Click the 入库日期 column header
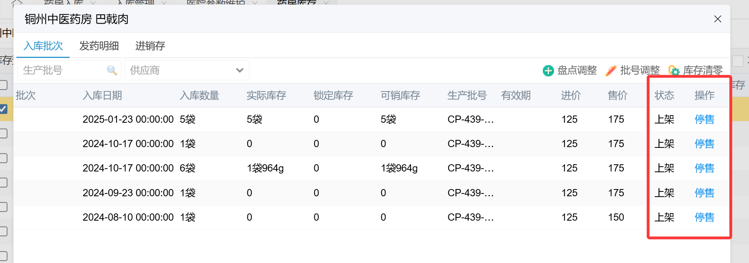 102,96
